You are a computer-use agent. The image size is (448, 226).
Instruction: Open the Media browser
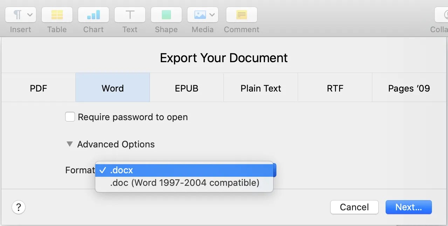[x=200, y=14]
